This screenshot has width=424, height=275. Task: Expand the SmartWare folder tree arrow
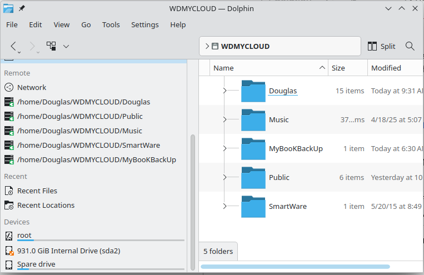tap(225, 206)
